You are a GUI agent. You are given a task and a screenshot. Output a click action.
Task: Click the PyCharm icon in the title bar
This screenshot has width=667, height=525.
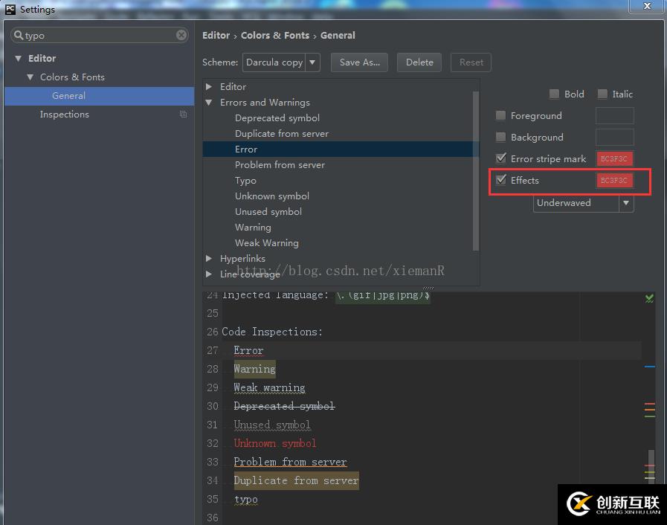coord(10,10)
